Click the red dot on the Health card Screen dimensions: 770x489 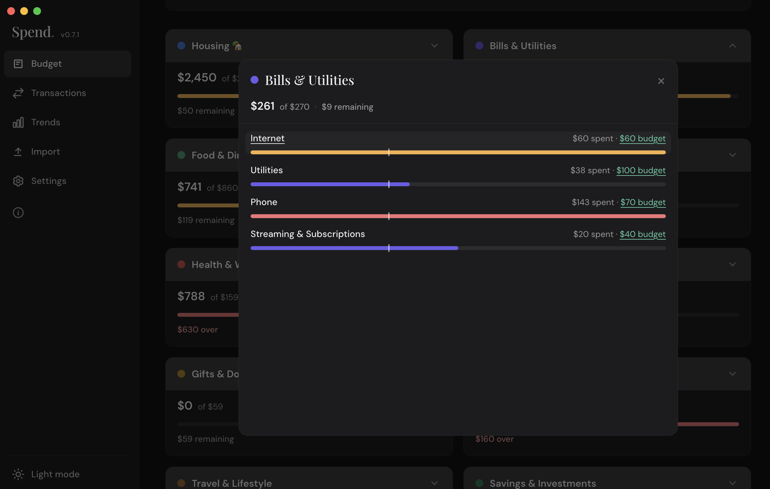181,264
